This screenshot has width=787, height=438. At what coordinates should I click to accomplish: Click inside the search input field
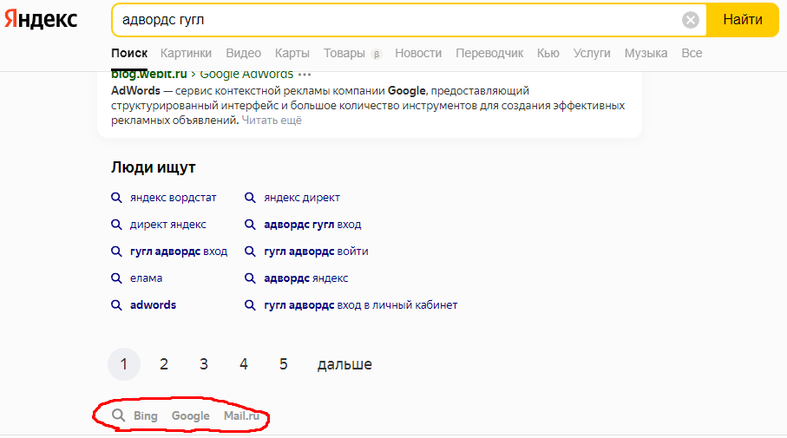(390, 20)
